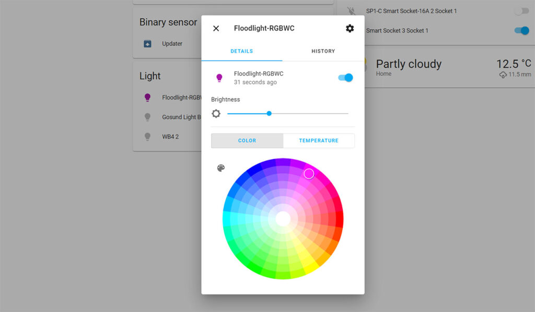Select the Updater entry in Binary sensor card
The width and height of the screenshot is (535, 312).
click(172, 44)
